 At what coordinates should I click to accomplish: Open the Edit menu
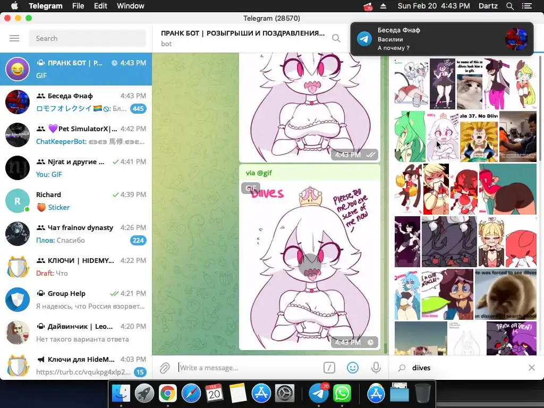point(100,6)
